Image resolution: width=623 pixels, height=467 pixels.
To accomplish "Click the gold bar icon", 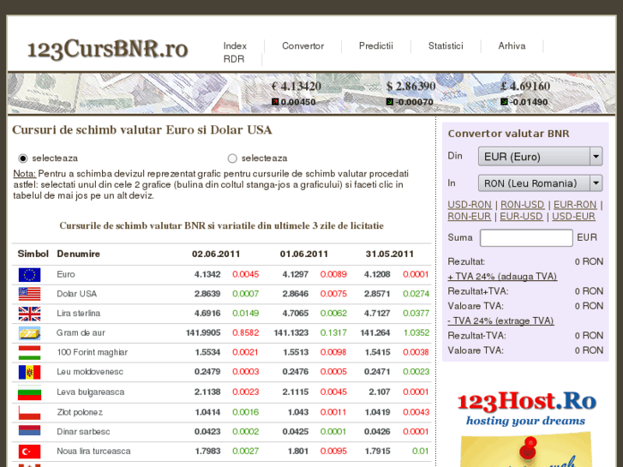I will coord(29,333).
